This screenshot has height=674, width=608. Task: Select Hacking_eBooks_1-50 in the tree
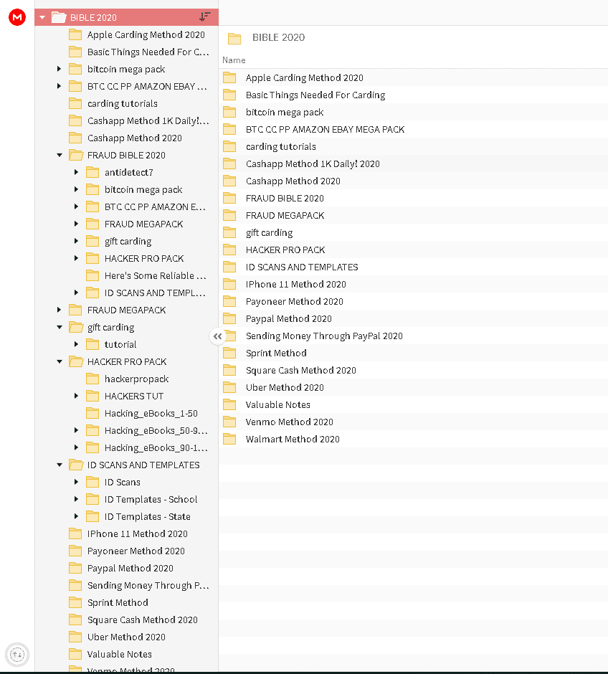point(151,413)
